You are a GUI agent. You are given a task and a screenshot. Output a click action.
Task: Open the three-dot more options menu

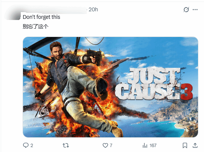click(x=195, y=9)
